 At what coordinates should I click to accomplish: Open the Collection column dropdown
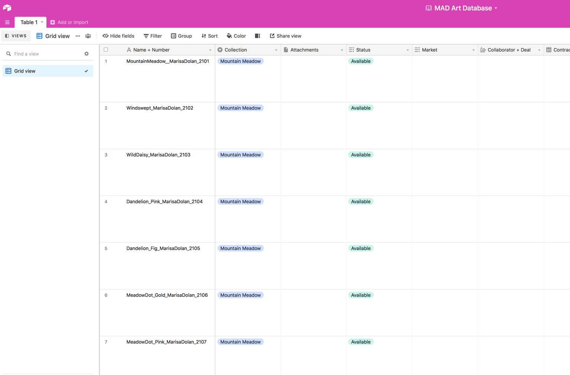276,50
